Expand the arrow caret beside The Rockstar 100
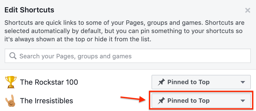This screenshot has width=256, height=111. tap(243, 82)
